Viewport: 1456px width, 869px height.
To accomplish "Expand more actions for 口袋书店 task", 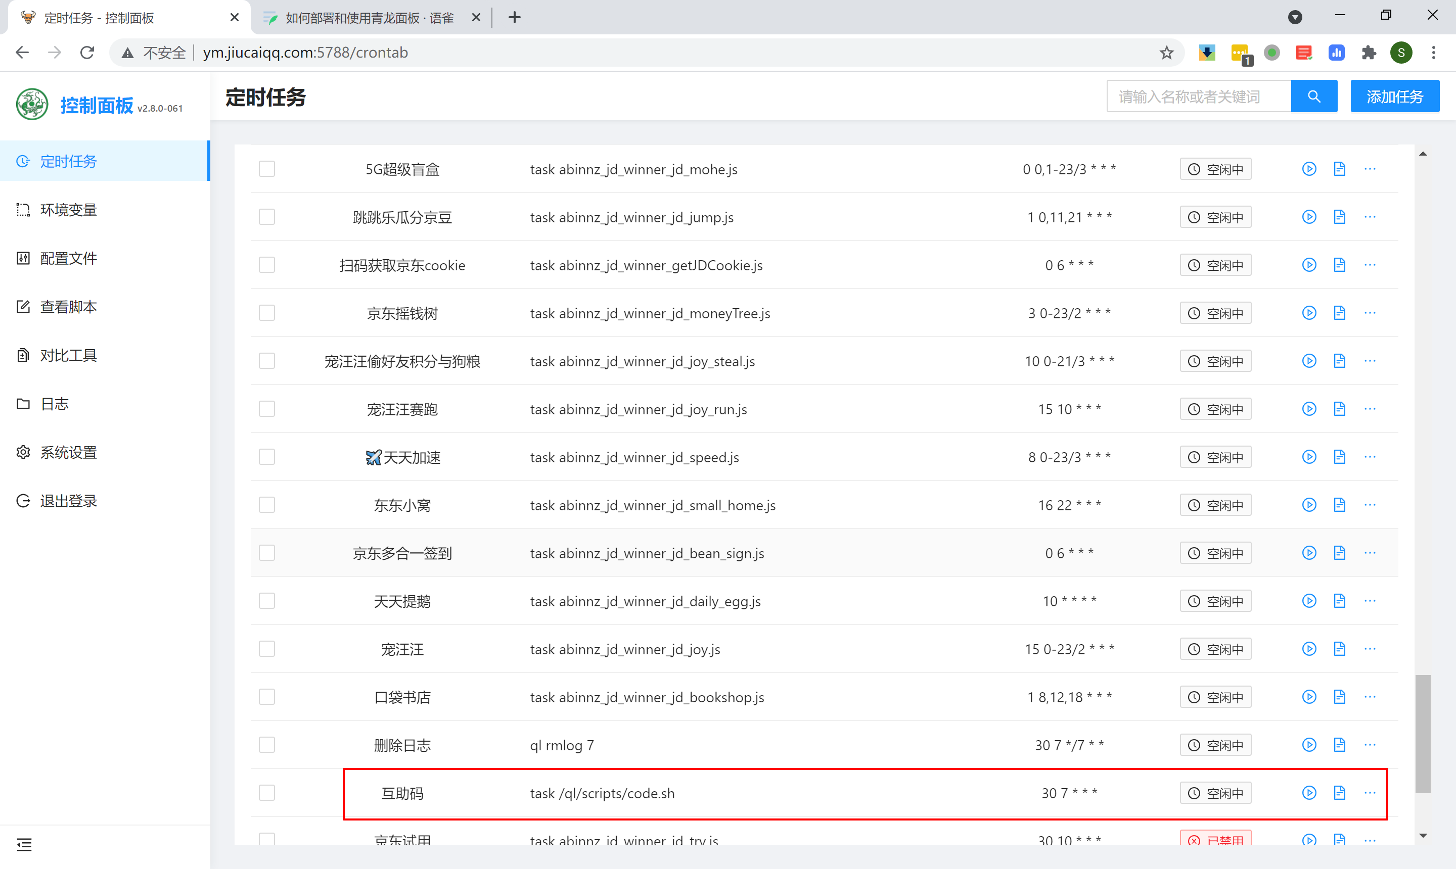I will click(1370, 697).
